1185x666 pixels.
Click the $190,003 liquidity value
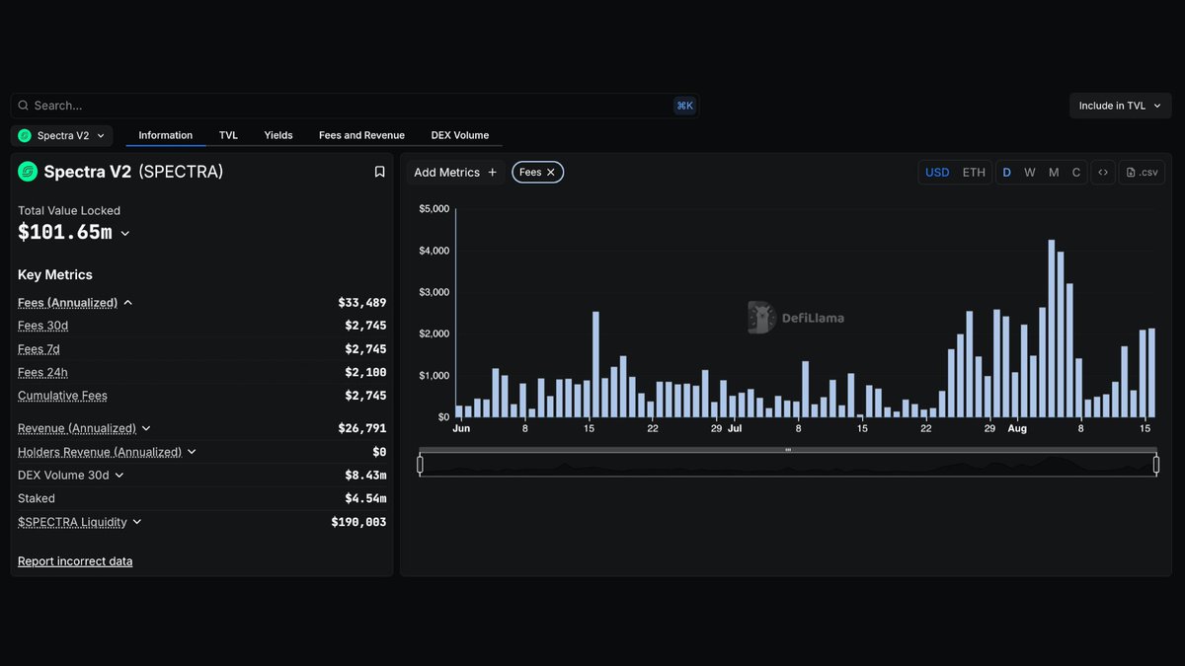[x=359, y=522]
